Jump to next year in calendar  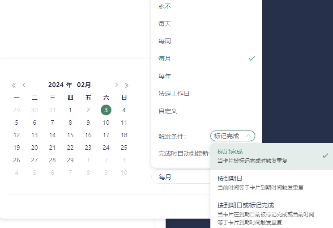[127, 85]
